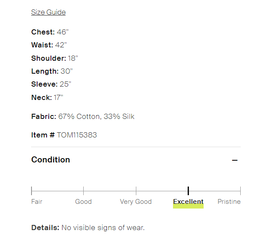Image resolution: width=264 pixels, height=243 pixels.
Task: Select the Good condition label
Action: pos(83,202)
